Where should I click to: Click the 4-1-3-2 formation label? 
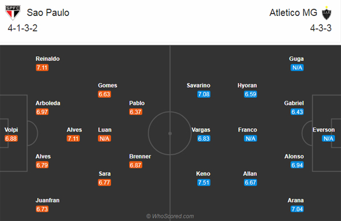click(x=23, y=28)
